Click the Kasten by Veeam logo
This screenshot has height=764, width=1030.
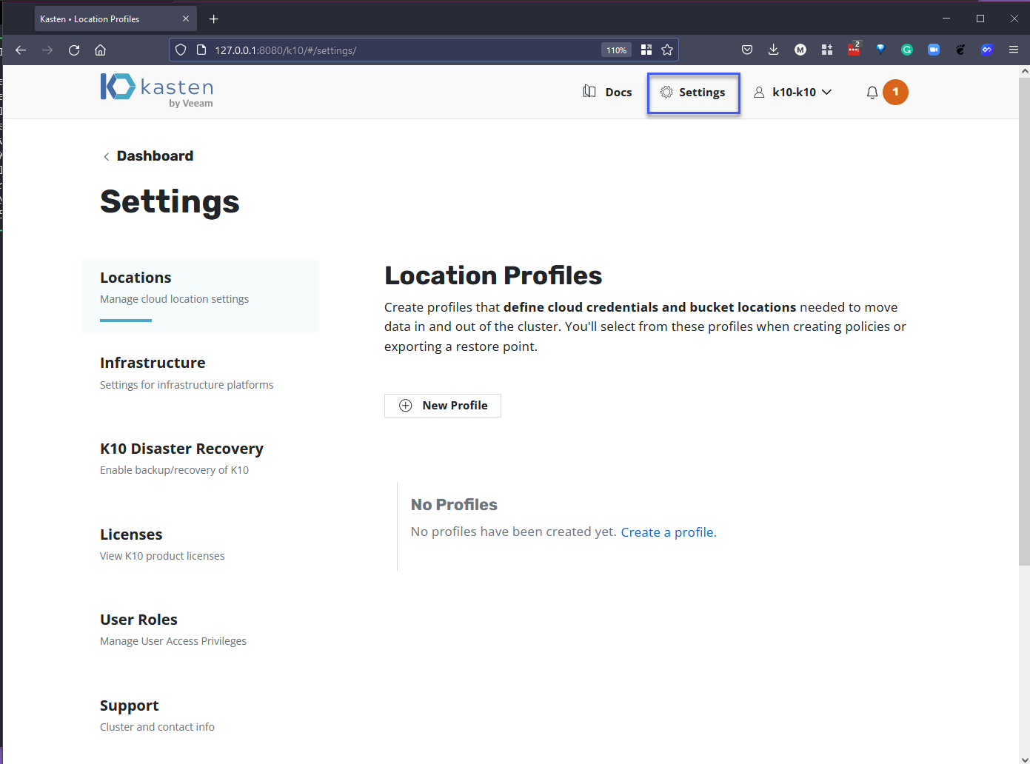157,90
